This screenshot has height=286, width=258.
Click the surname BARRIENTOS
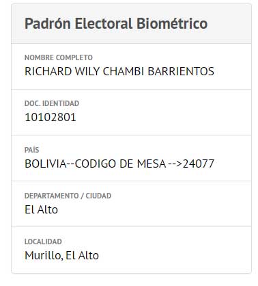(181, 71)
